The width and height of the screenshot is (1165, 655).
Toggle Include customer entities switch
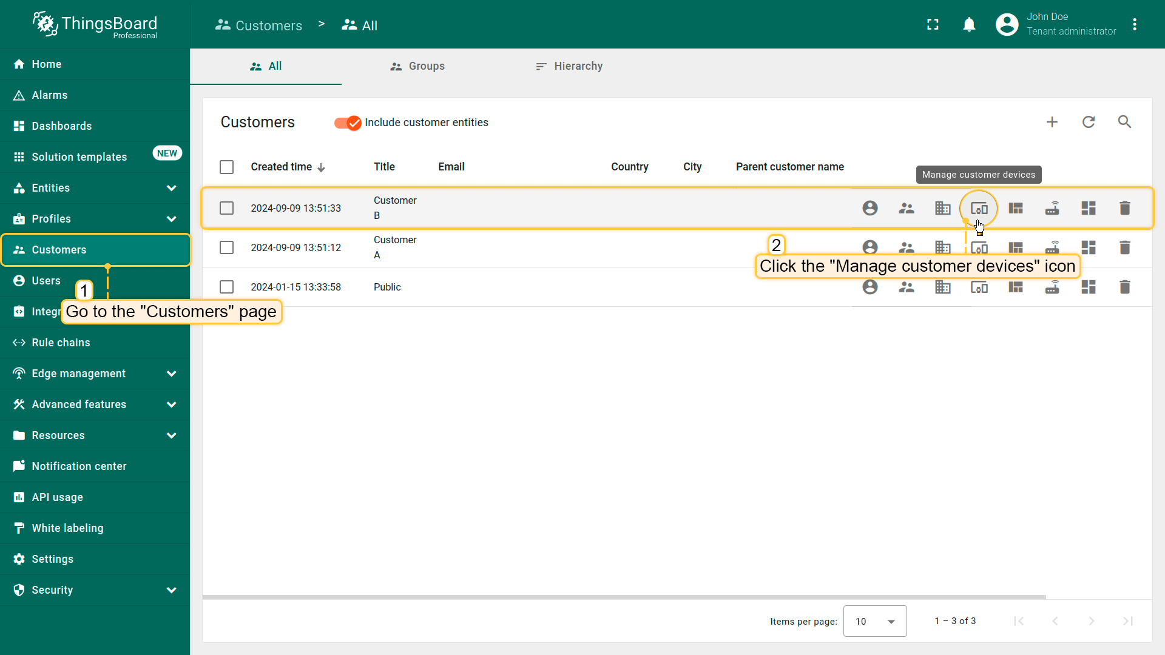coord(348,123)
